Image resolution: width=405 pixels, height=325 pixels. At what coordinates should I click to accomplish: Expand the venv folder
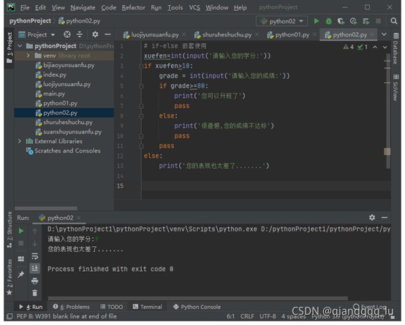click(29, 56)
